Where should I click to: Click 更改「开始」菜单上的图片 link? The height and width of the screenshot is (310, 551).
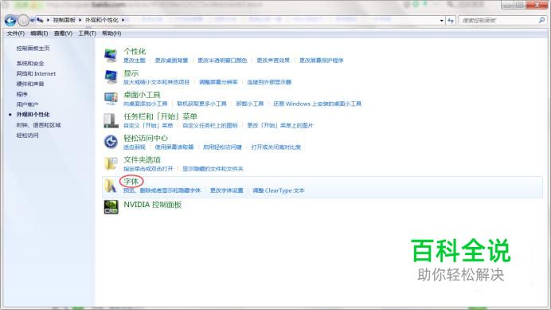pyautogui.click(x=280, y=125)
